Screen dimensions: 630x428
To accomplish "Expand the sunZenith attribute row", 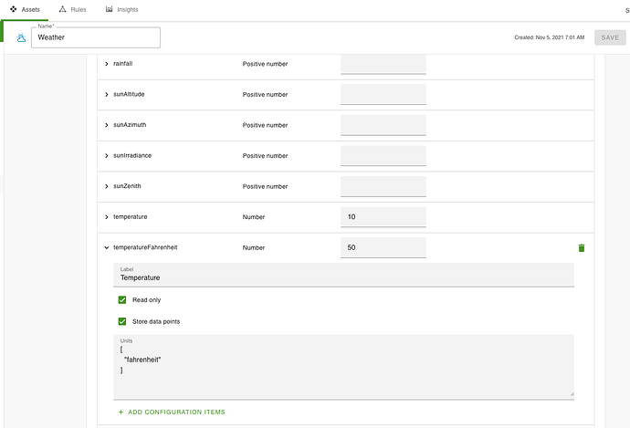I will 107,186.
